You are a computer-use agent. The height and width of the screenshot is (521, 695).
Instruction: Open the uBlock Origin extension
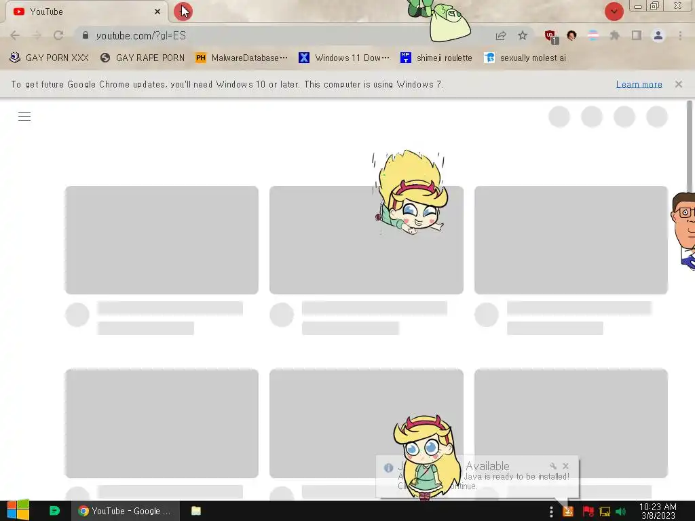pyautogui.click(x=551, y=37)
